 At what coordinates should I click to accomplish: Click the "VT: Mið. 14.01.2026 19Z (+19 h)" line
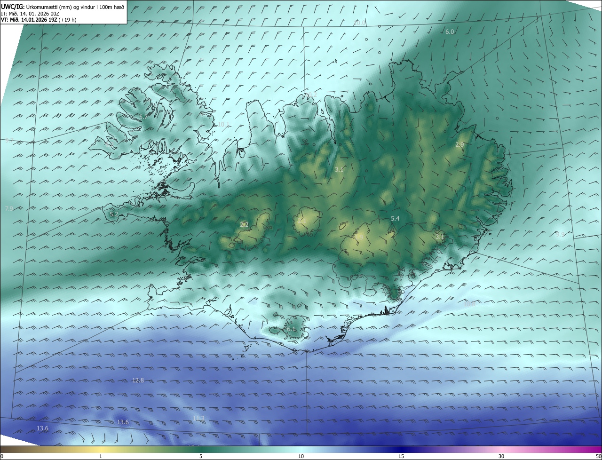[x=39, y=20]
